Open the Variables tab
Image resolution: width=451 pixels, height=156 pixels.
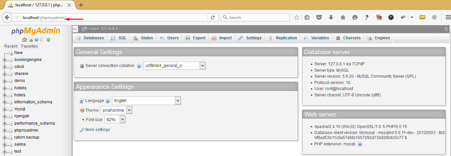[x=316, y=38]
